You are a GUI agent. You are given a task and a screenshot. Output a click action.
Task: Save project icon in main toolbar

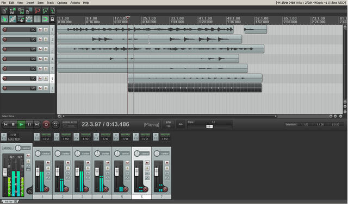(21, 11)
